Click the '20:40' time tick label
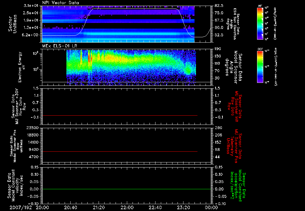The width and height of the screenshot is (305, 211). pyautogui.click(x=71, y=207)
